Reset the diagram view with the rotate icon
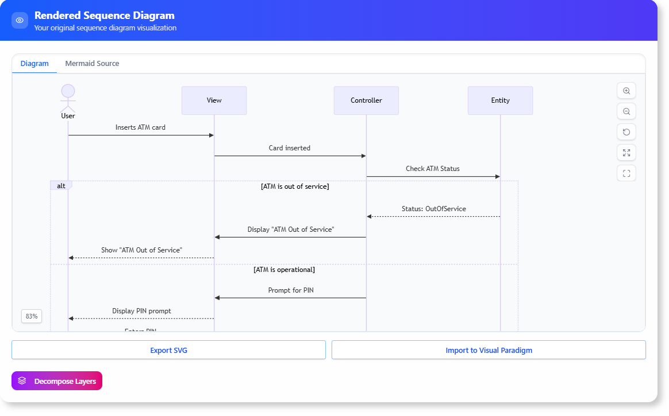This screenshot has height=416, width=669. coord(626,132)
